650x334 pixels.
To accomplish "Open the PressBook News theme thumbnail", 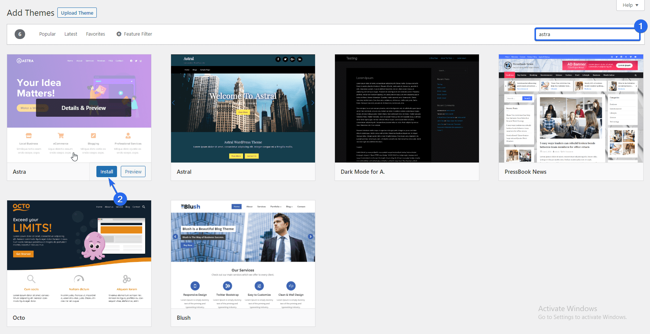I will [x=571, y=108].
